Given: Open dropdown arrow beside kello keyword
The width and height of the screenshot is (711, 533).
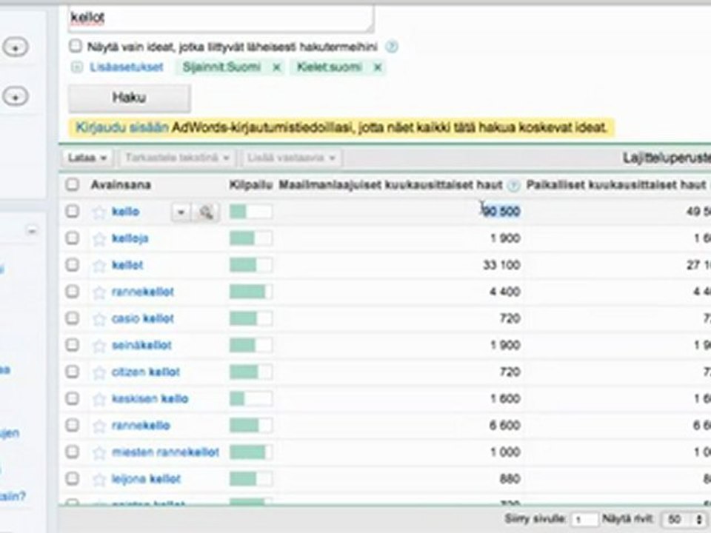Looking at the screenshot, I should pos(181,212).
